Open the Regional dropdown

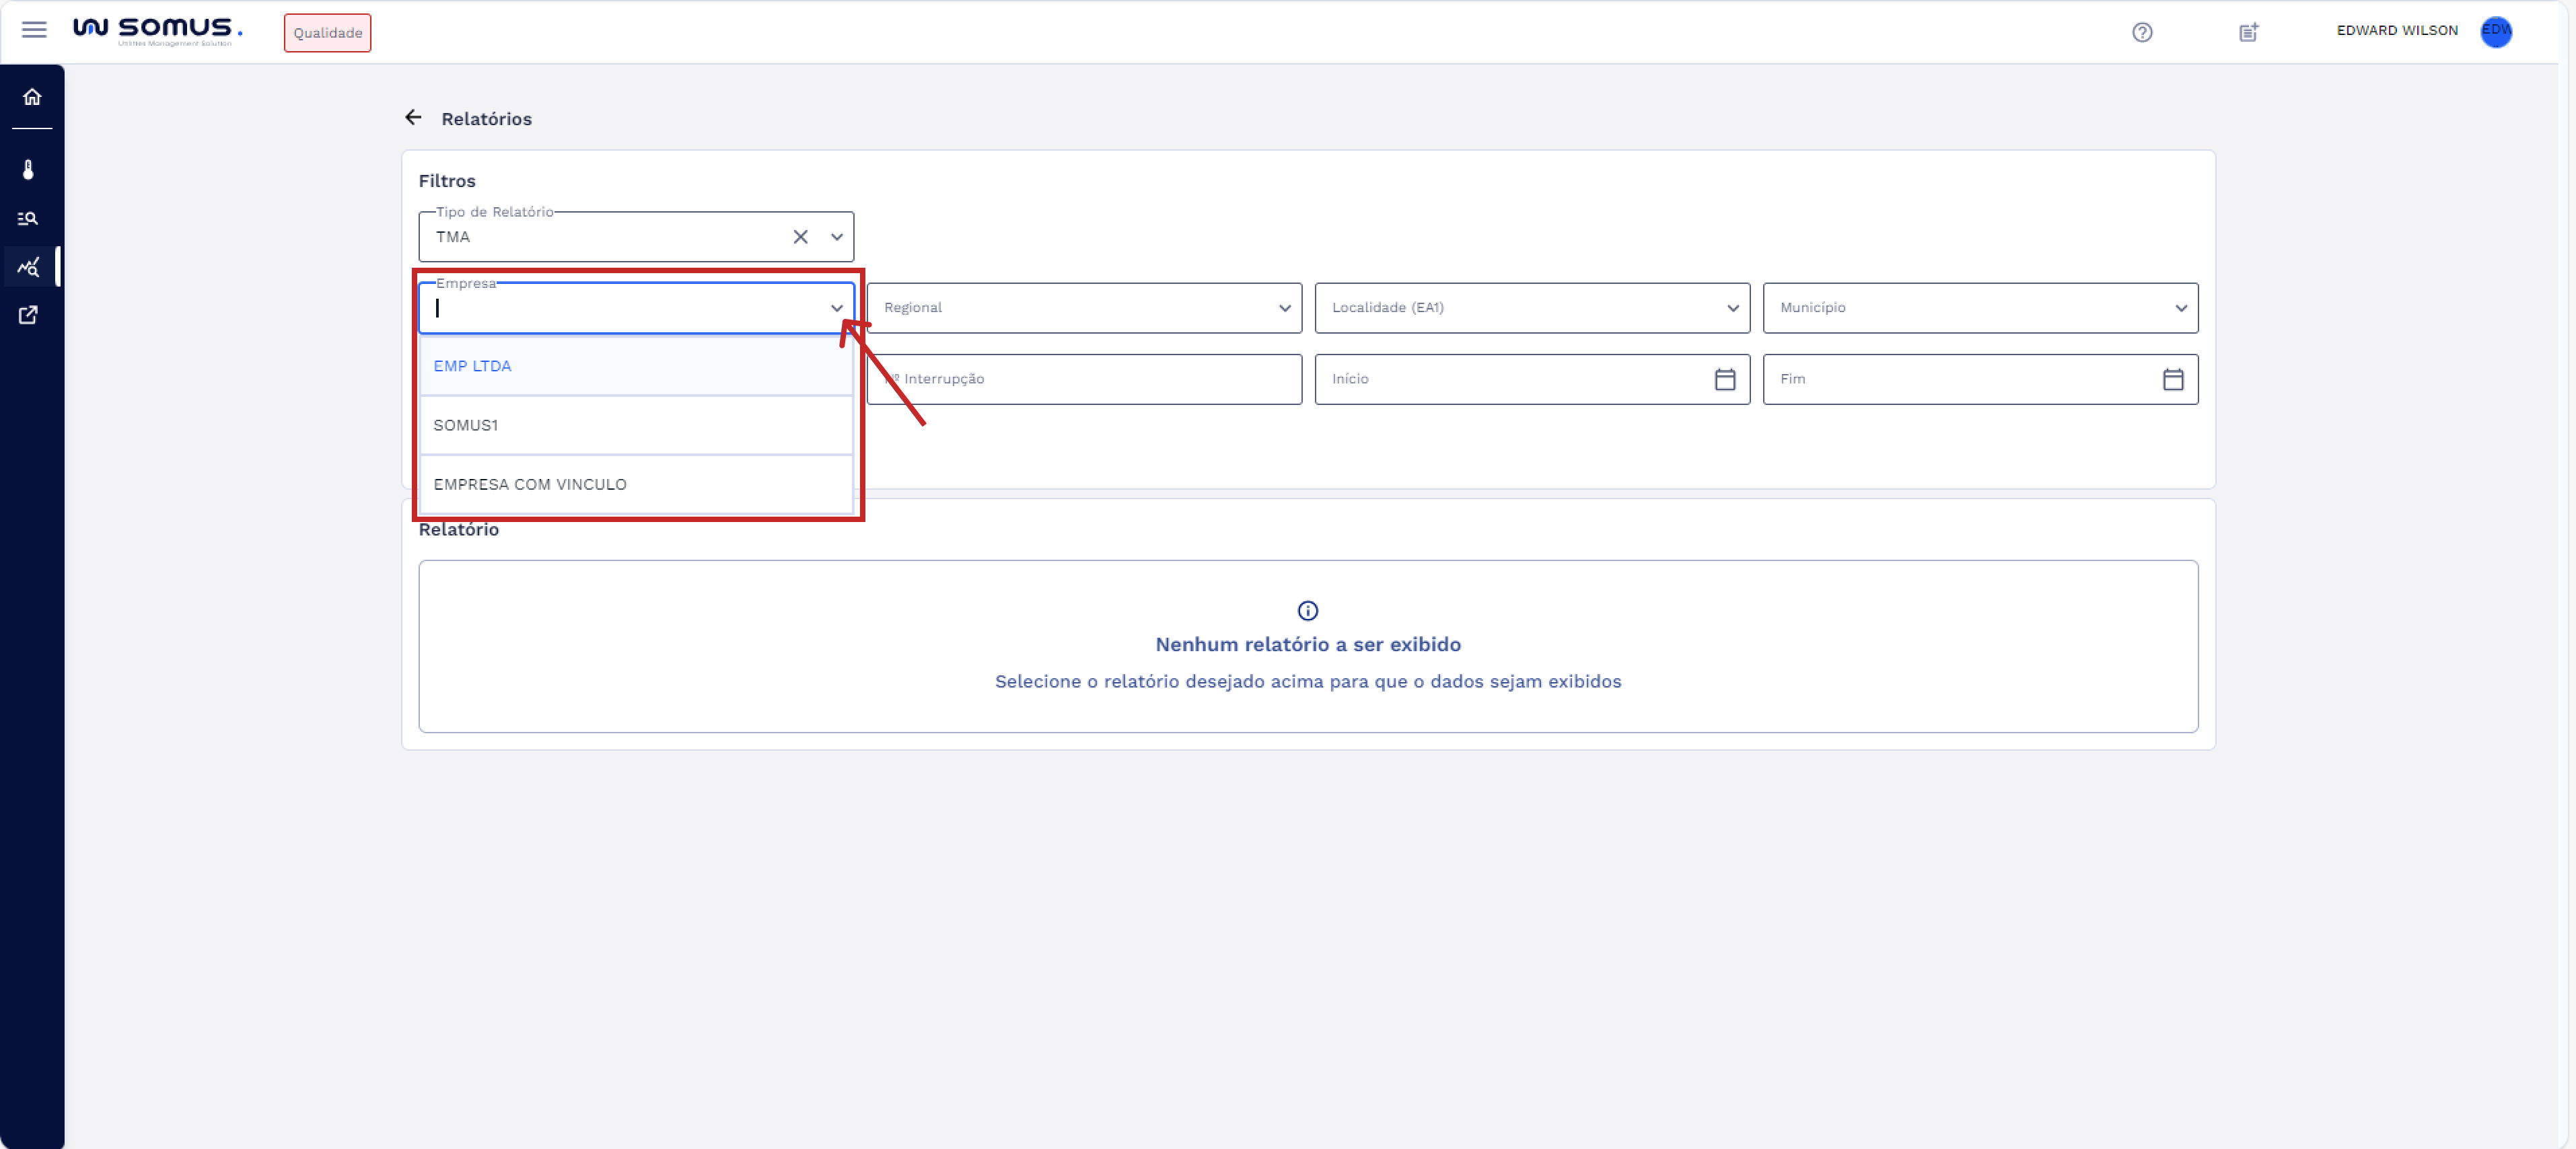(1083, 308)
